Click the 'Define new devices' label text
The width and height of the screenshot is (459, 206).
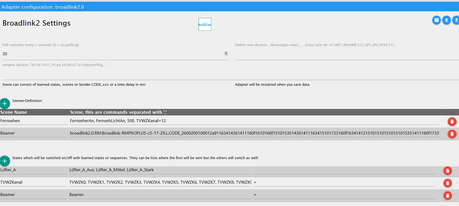[314, 45]
